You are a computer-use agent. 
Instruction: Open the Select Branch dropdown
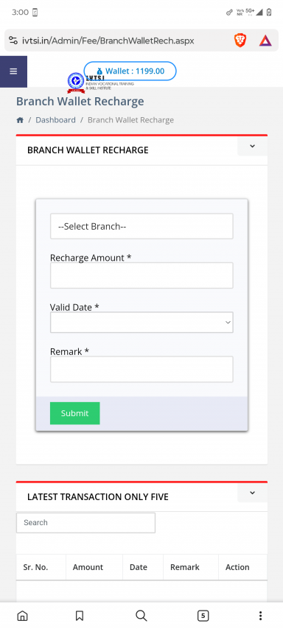coord(141,226)
